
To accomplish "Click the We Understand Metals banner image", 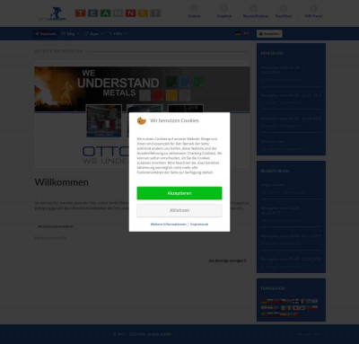I will coord(142,89).
